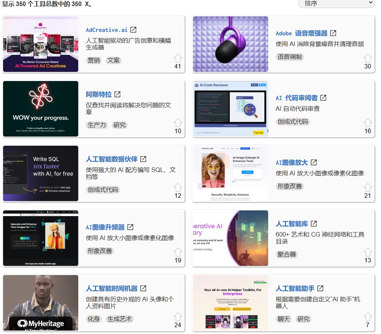Open the Adobe 语音增强器 title link
381x334 pixels.
coord(301,33)
